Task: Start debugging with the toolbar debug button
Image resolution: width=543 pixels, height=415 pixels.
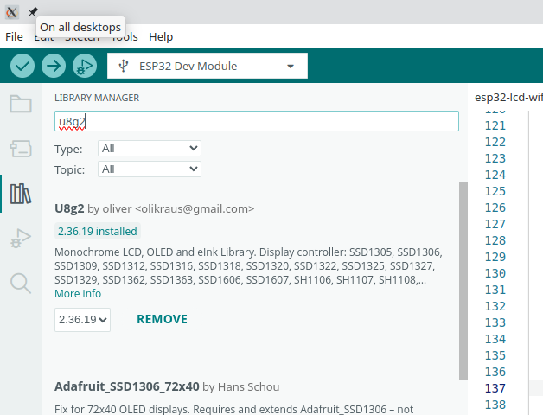Action: click(85, 66)
